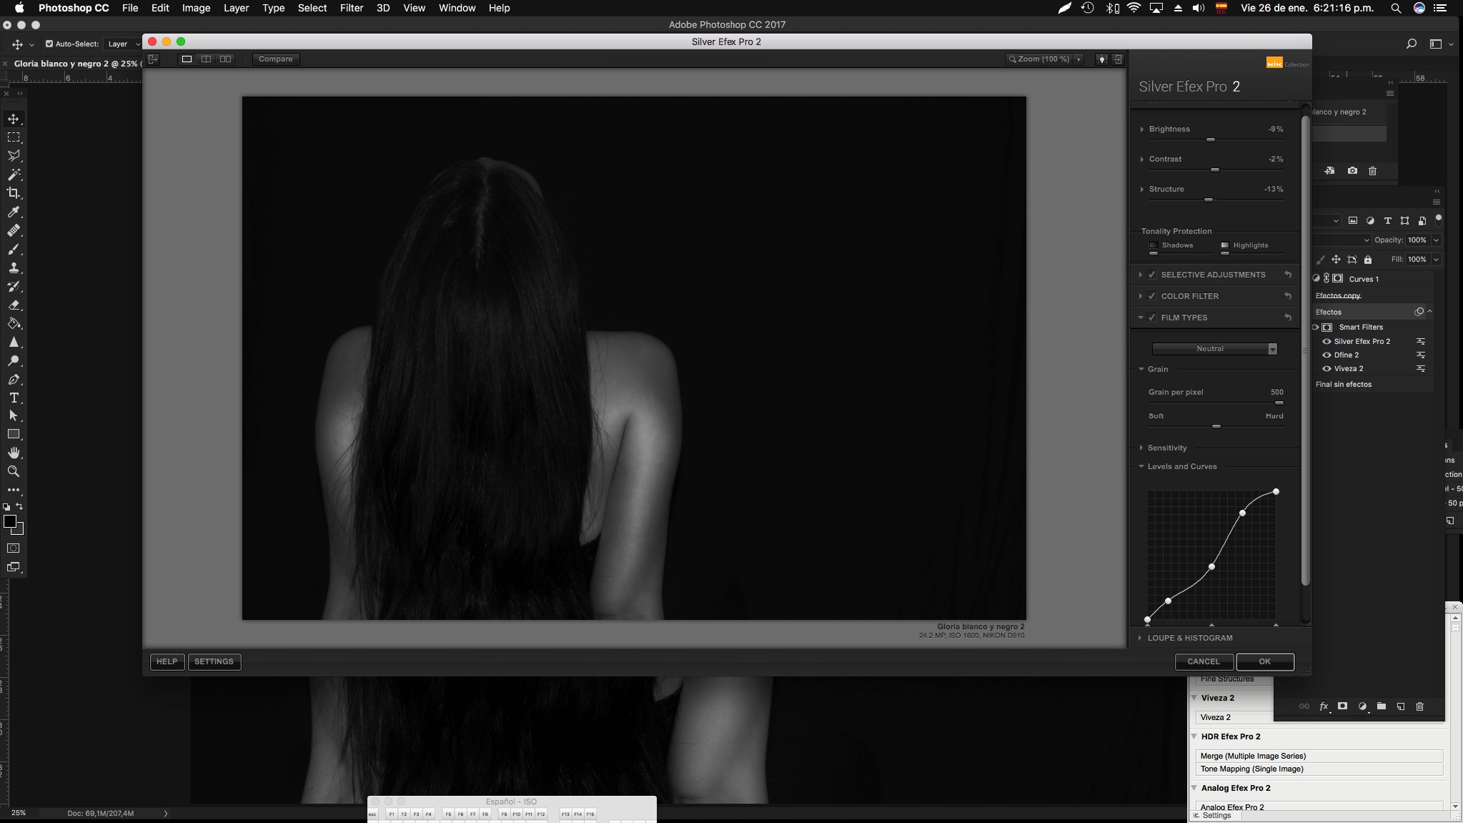The image size is (1463, 823).
Task: Expand the Loupe & Histogram section
Action: [x=1140, y=638]
